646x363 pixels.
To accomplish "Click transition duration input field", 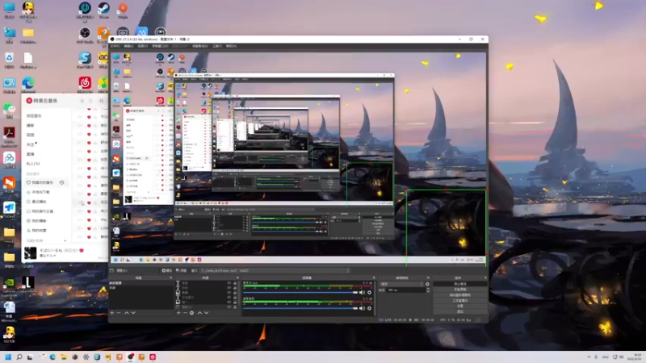I will (406, 290).
